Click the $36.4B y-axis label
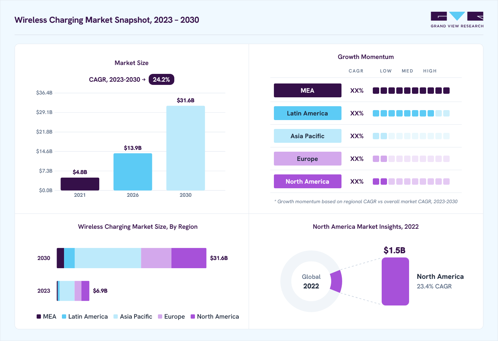498x341 pixels. point(44,93)
